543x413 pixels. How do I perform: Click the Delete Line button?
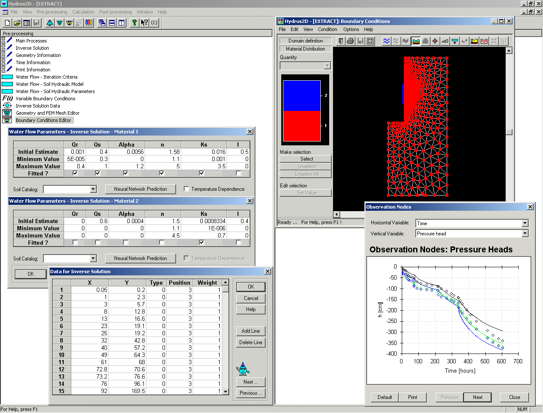tap(251, 342)
